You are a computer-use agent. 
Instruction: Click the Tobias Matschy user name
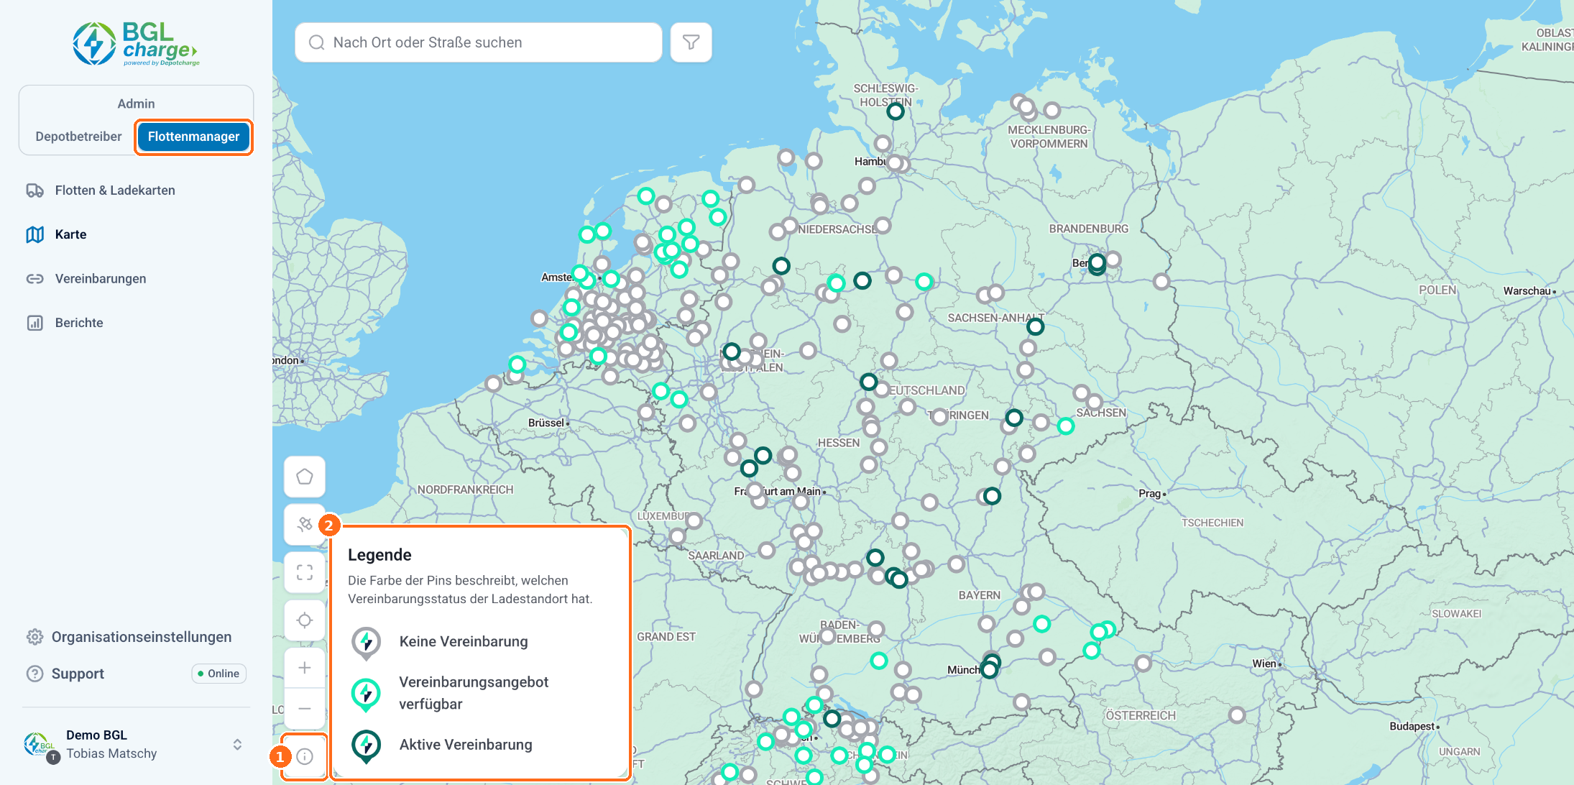(111, 753)
